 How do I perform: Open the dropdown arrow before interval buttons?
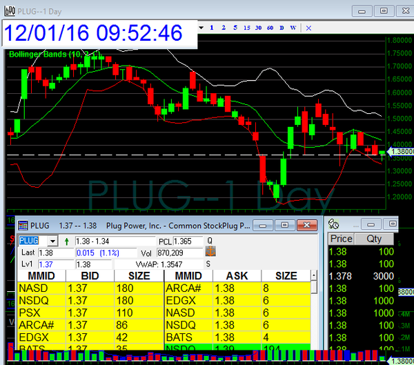[201, 28]
